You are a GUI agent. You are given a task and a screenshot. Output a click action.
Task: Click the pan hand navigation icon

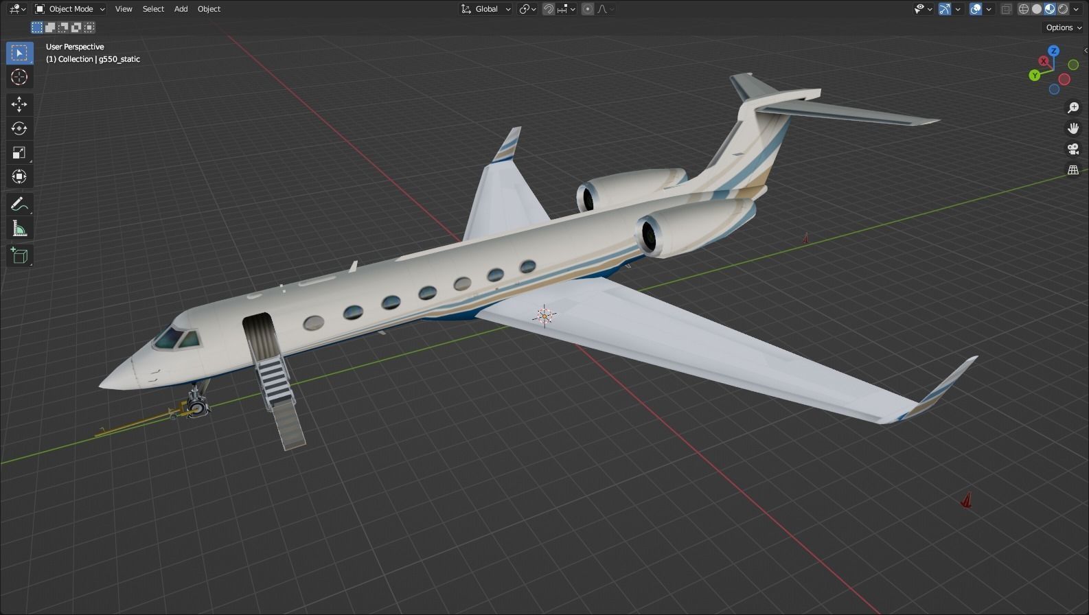click(x=1073, y=128)
